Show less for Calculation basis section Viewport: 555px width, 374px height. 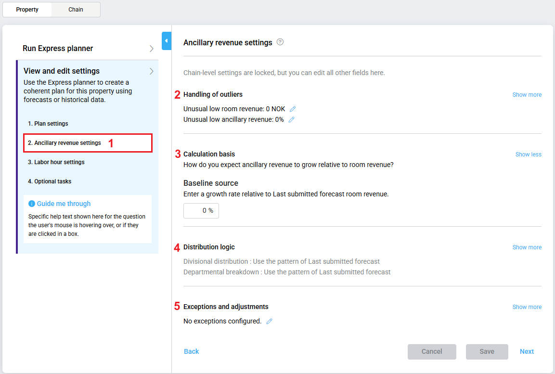click(x=528, y=155)
